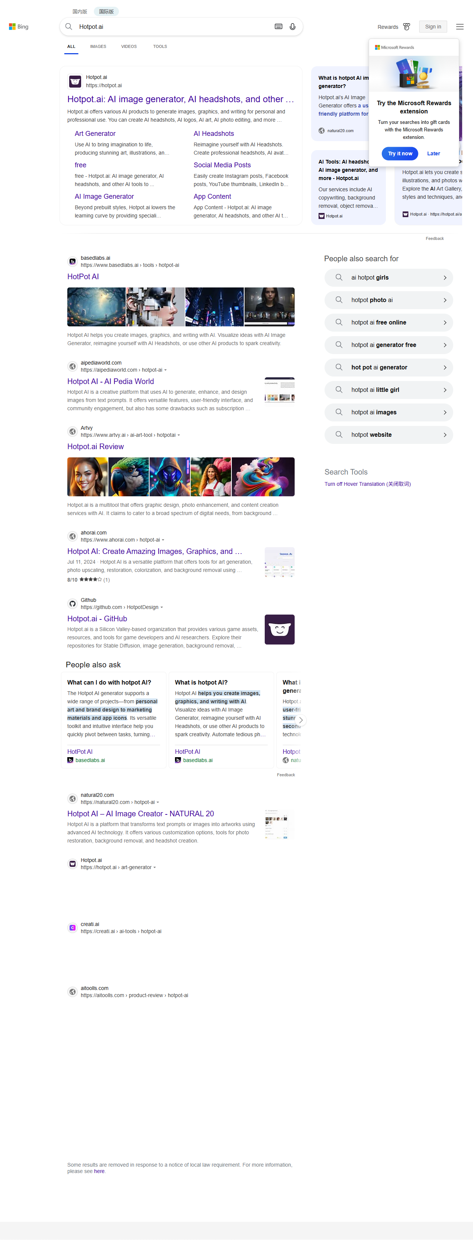Start voice search with microphone icon
The height and width of the screenshot is (1240, 473).
(x=292, y=27)
